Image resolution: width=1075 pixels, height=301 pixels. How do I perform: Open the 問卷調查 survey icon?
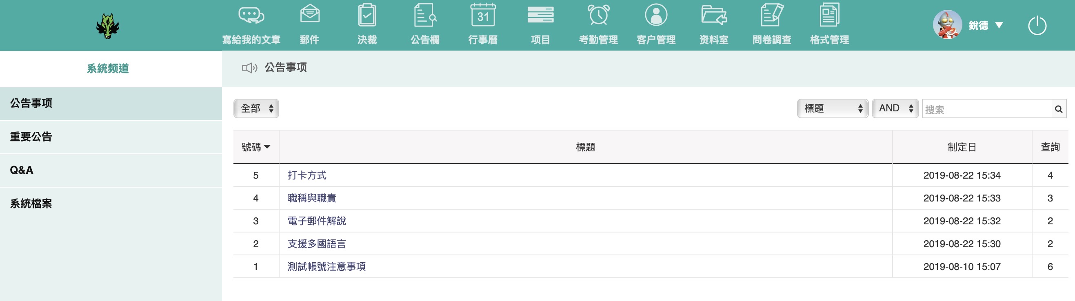point(772,15)
